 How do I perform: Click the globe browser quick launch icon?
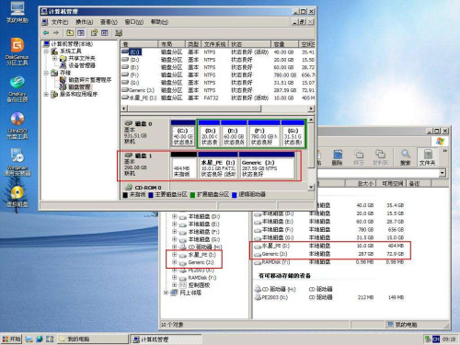point(40,339)
